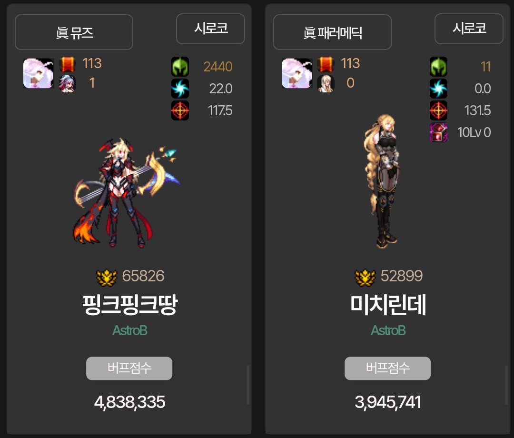Viewport: 514px width, 438px height.
Task: Click the left card's vertical scrollbar
Action: pyautogui.click(x=248, y=385)
